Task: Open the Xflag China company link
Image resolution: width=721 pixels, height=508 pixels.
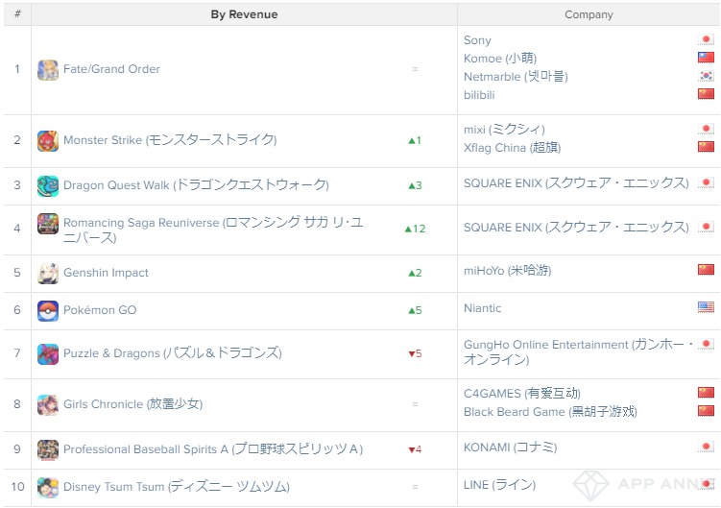Action: tap(513, 148)
